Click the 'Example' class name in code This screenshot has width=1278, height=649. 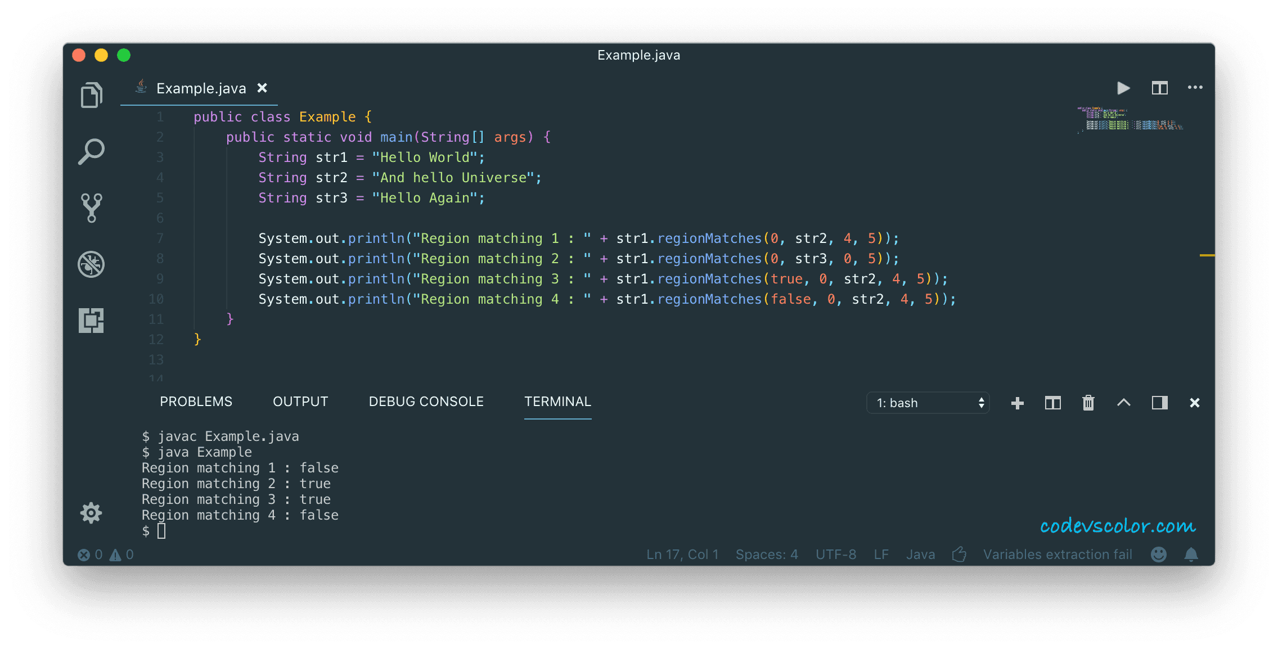327,117
